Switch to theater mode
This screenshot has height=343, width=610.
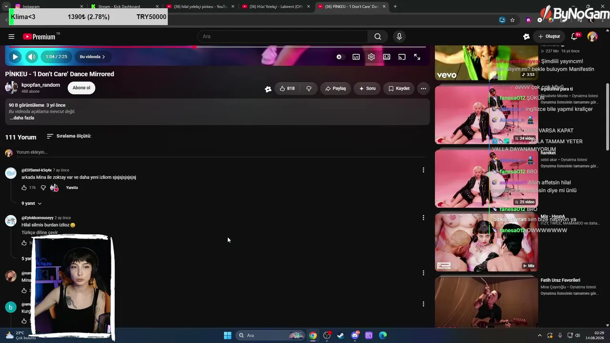(386, 57)
